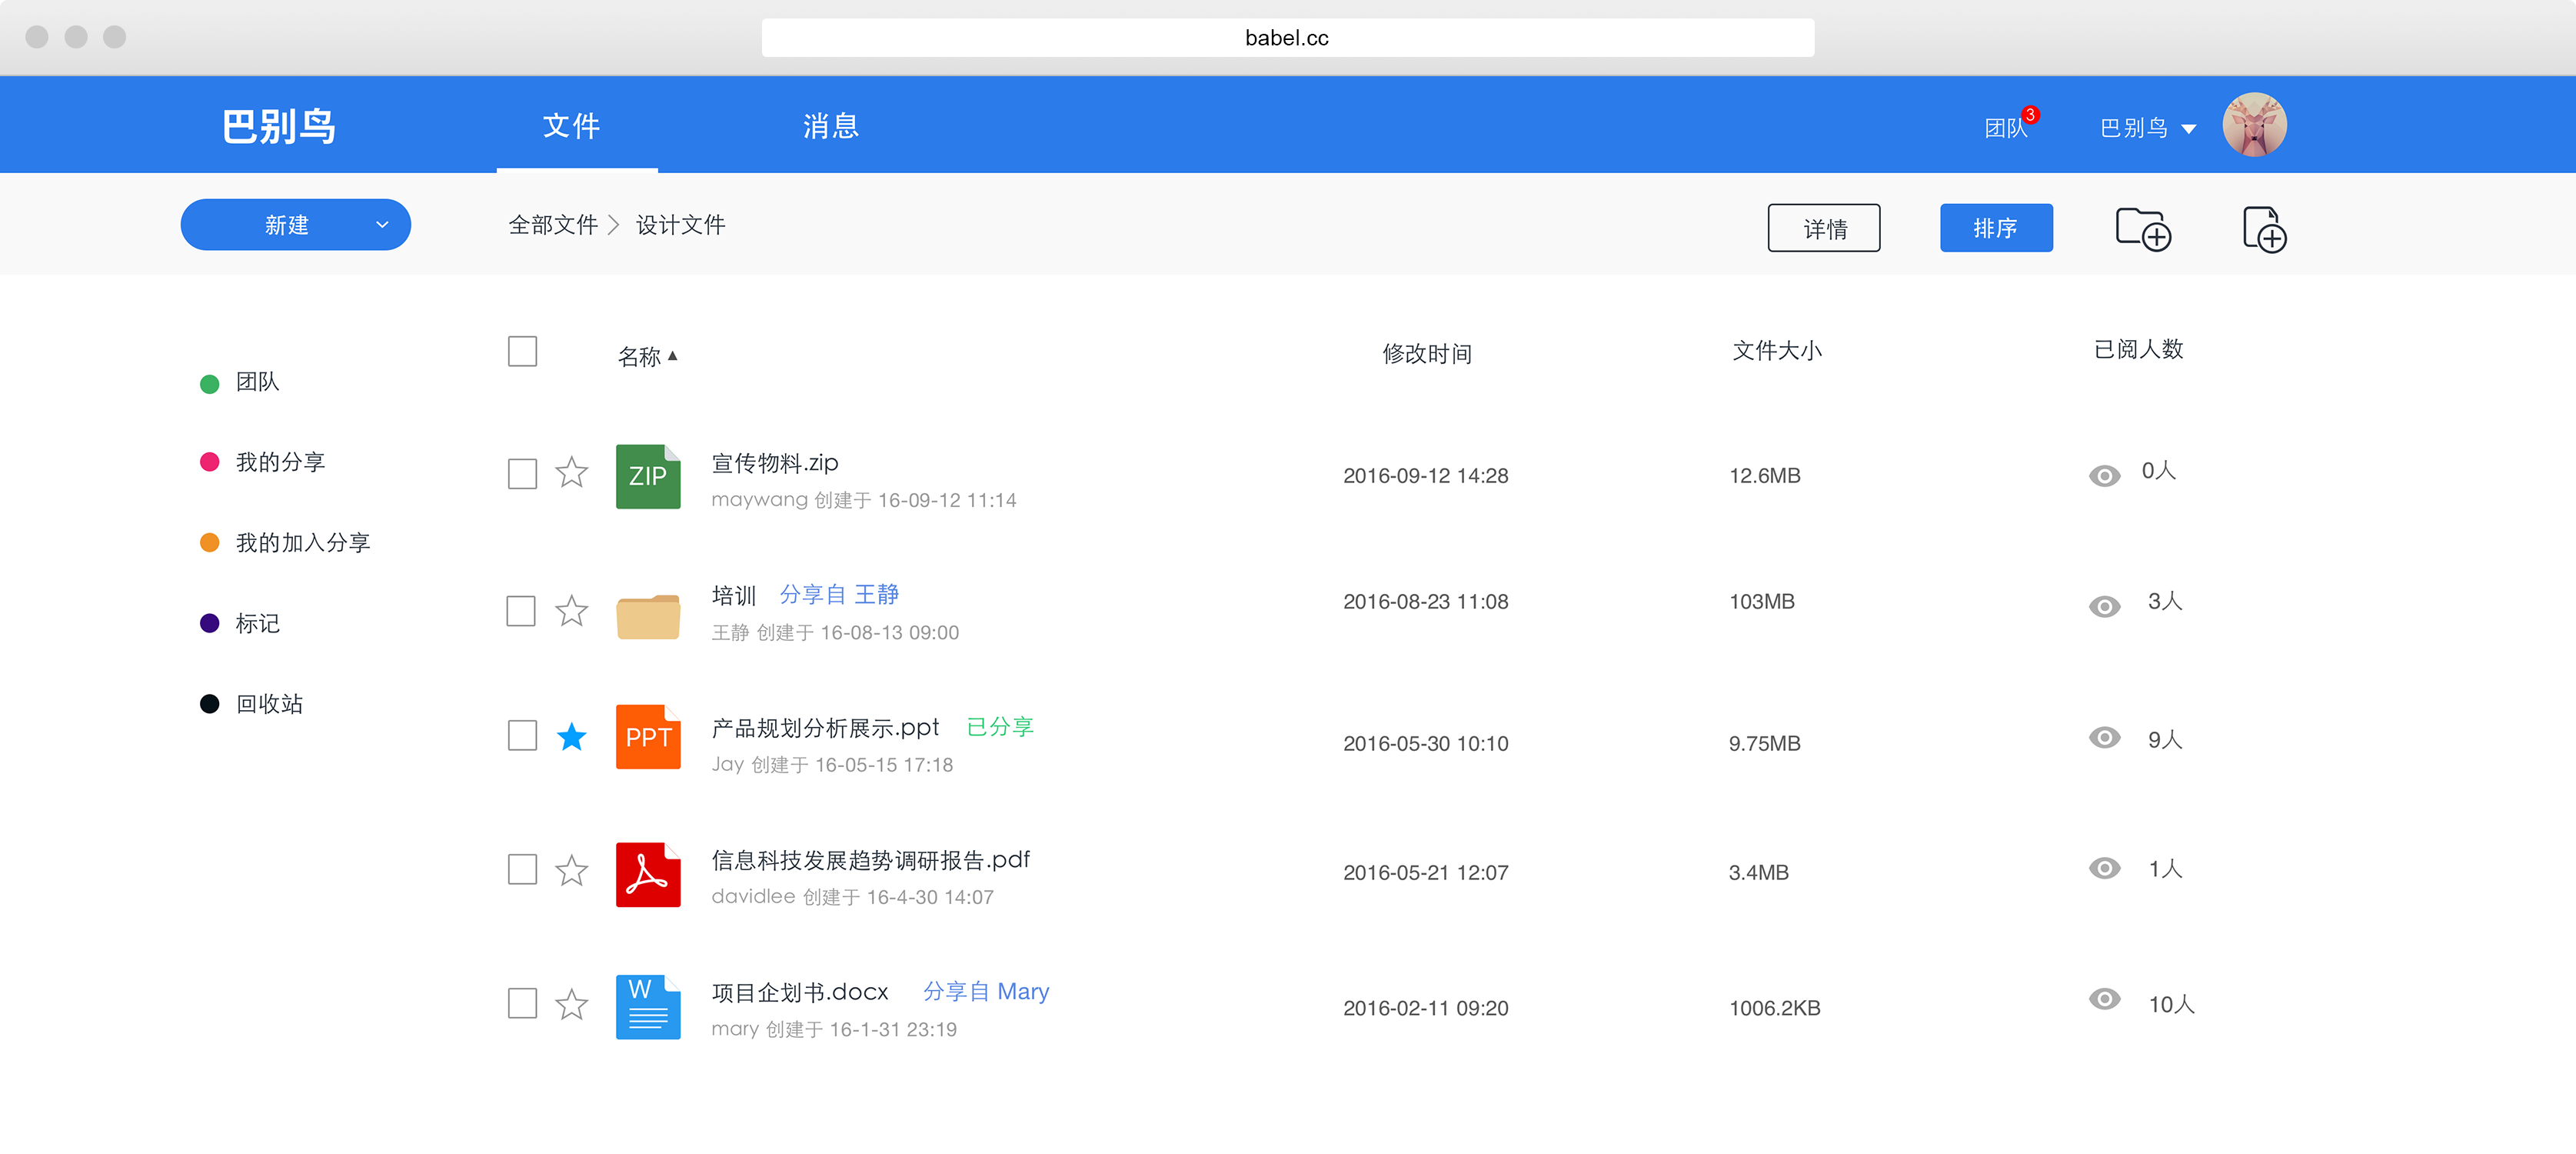Viewport: 2576px width, 1154px height.
Task: Click the ZIP icon for 宣传物料.zip
Action: click(648, 478)
